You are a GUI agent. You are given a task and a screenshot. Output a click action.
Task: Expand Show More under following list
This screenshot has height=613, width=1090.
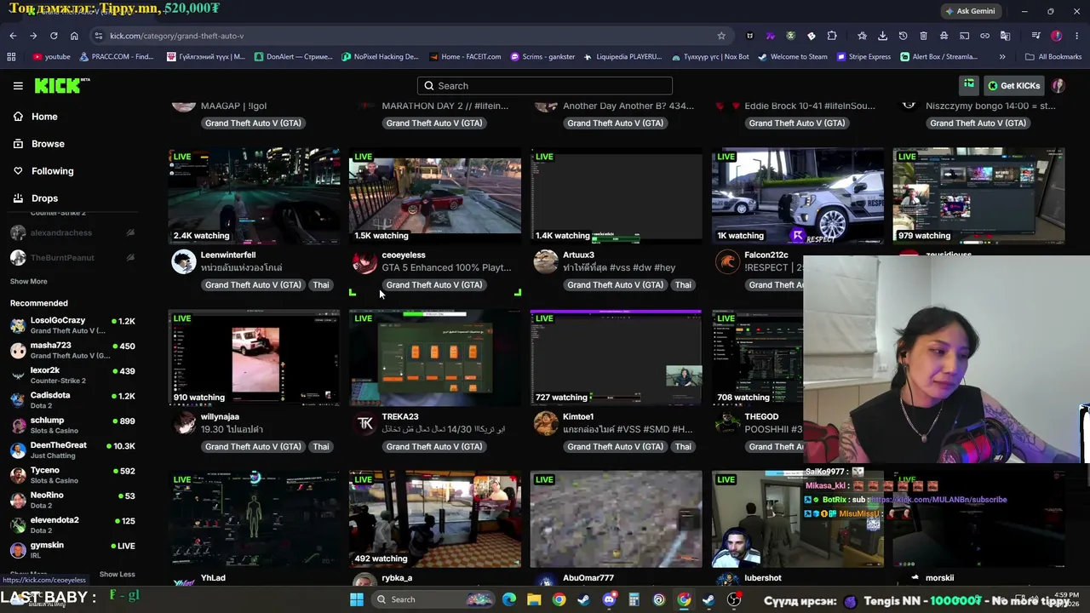[x=28, y=282]
